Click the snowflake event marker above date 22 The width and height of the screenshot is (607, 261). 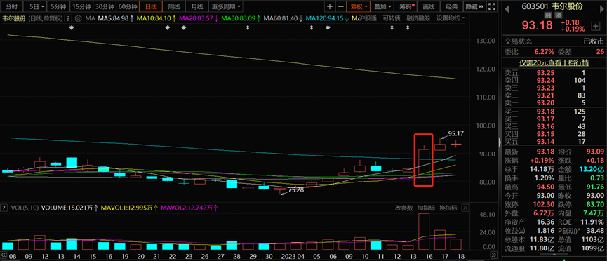tap(167, 28)
